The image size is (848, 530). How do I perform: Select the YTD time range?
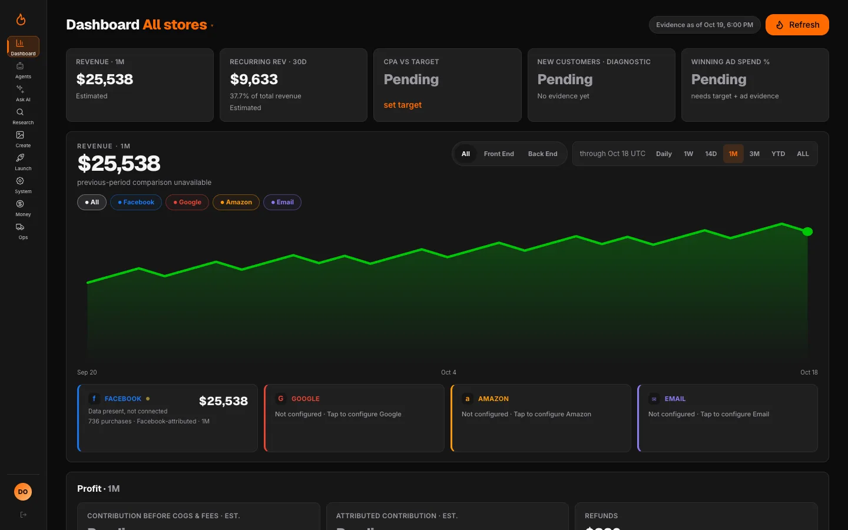click(779, 154)
